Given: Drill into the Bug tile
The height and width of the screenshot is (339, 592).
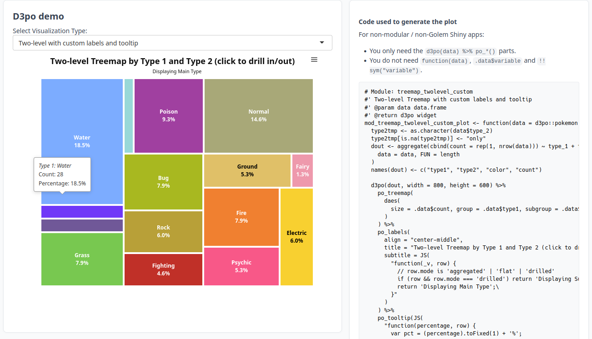Looking at the screenshot, I should [x=163, y=182].
